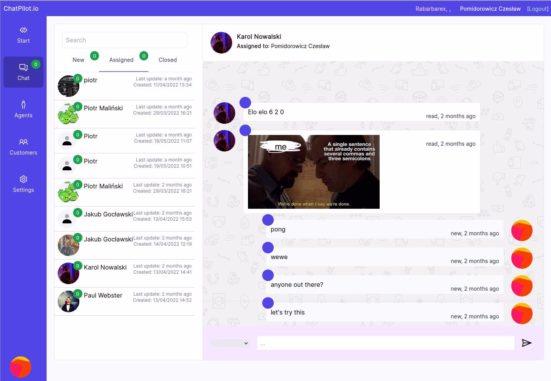Image resolution: width=551 pixels, height=381 pixels.
Task: Expand the dropdown beside the message box
Action: pos(230,343)
